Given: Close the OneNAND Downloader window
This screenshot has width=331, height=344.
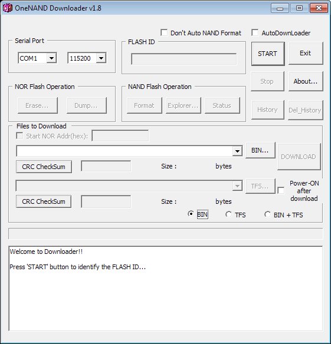Looking at the screenshot, I should click(319, 8).
